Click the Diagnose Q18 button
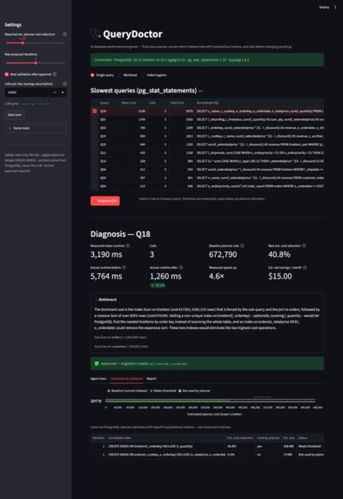 click(x=105, y=201)
